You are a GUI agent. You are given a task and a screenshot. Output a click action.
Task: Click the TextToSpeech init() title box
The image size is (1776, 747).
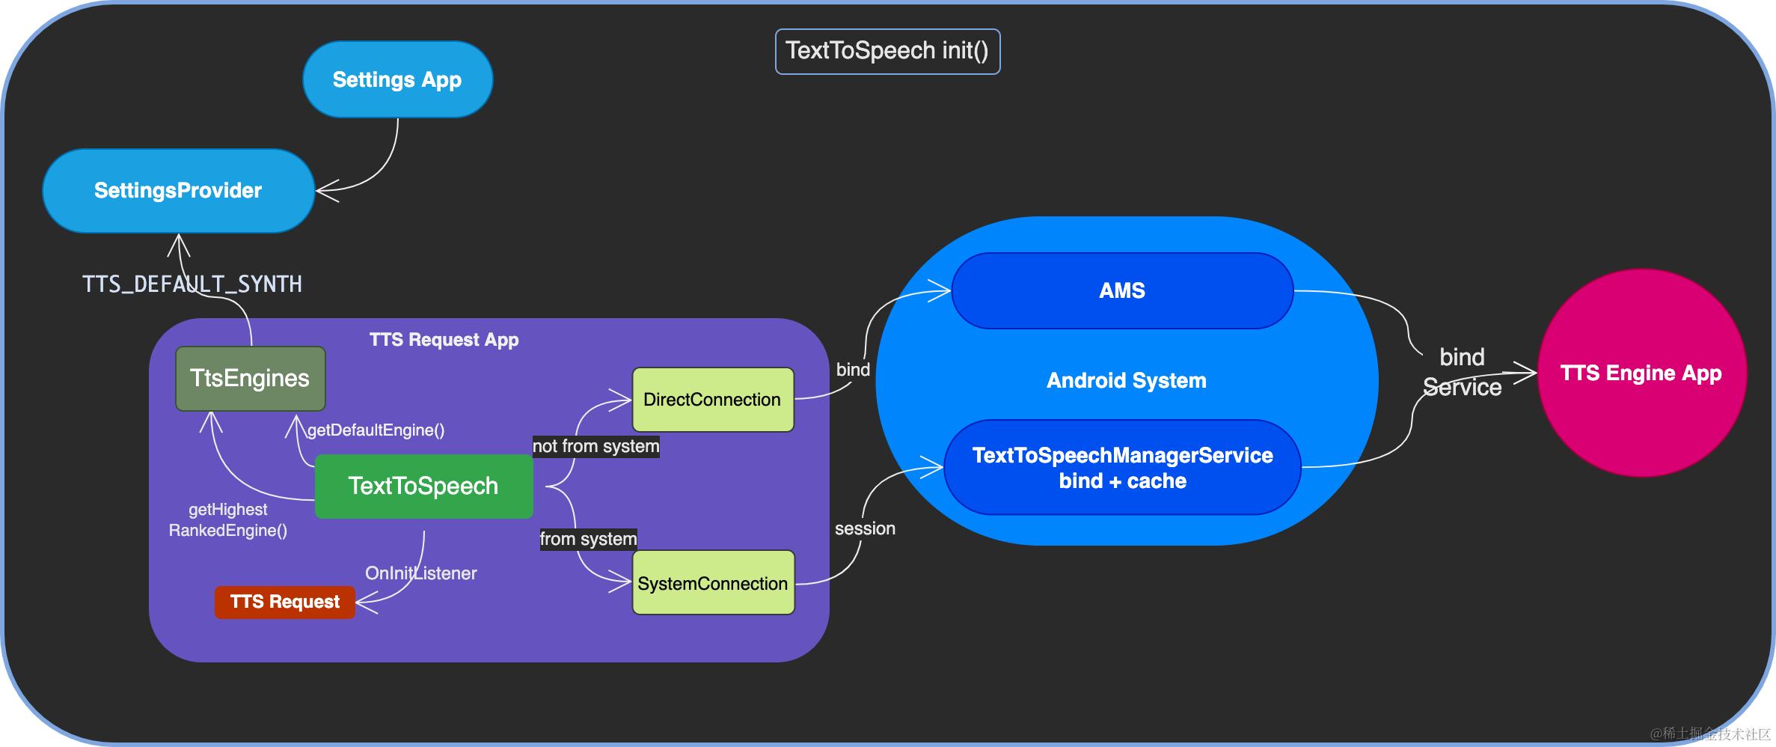pos(887,51)
